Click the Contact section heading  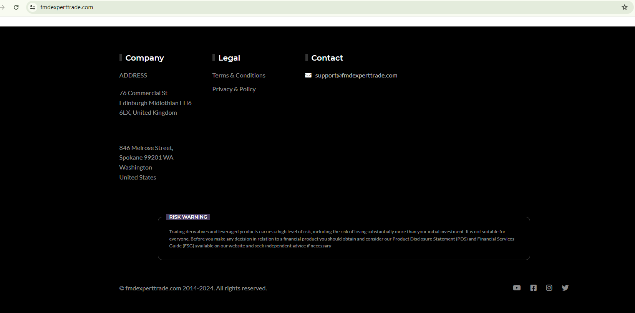[x=327, y=58]
